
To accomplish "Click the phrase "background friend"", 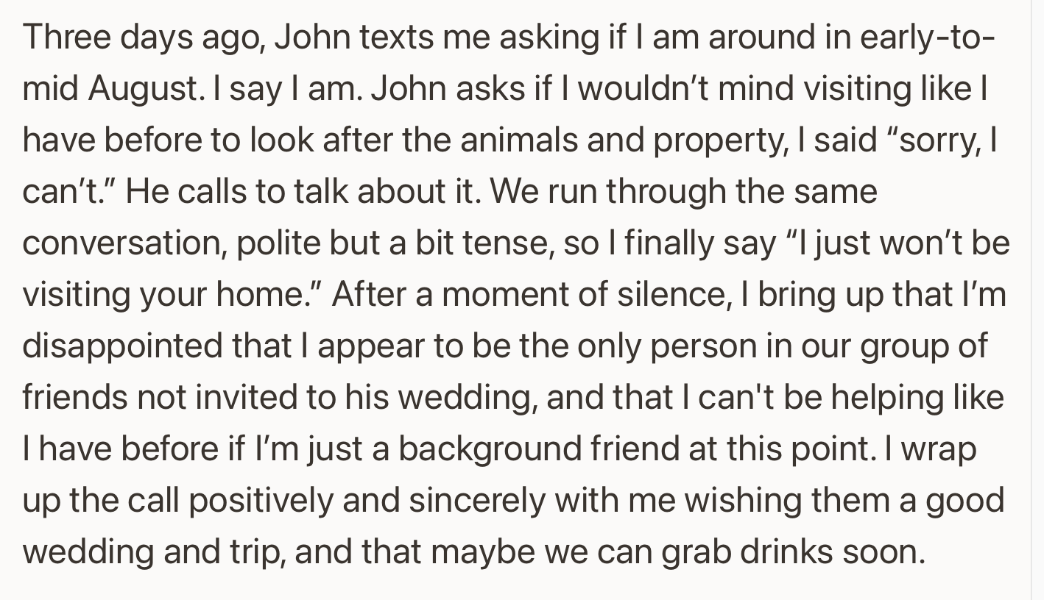I will coord(538,449).
